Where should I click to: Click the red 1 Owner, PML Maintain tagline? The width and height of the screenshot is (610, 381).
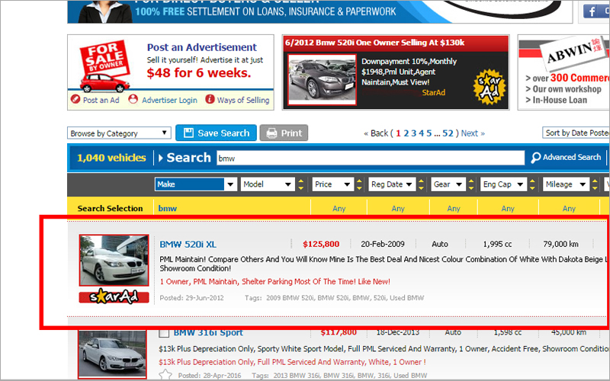click(x=274, y=281)
